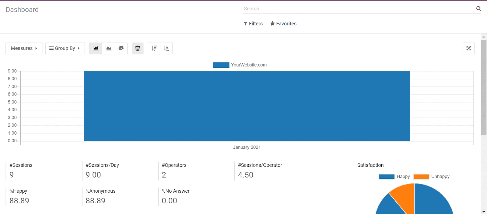Click the Satisfaction heading
Image resolution: width=487 pixels, height=214 pixels.
(x=370, y=165)
